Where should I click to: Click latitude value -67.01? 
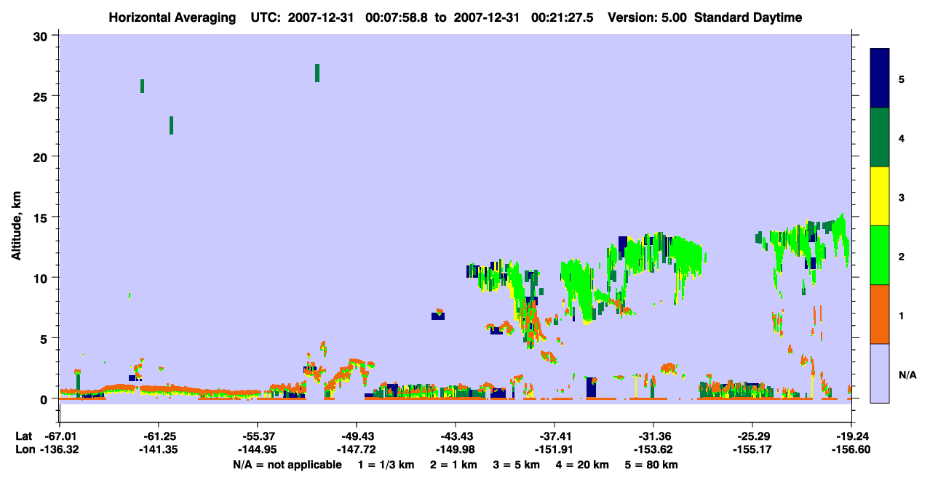60,436
